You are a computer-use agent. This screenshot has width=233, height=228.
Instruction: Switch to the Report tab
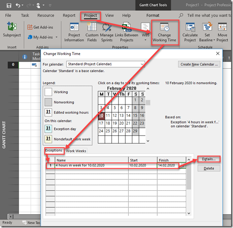69,16
